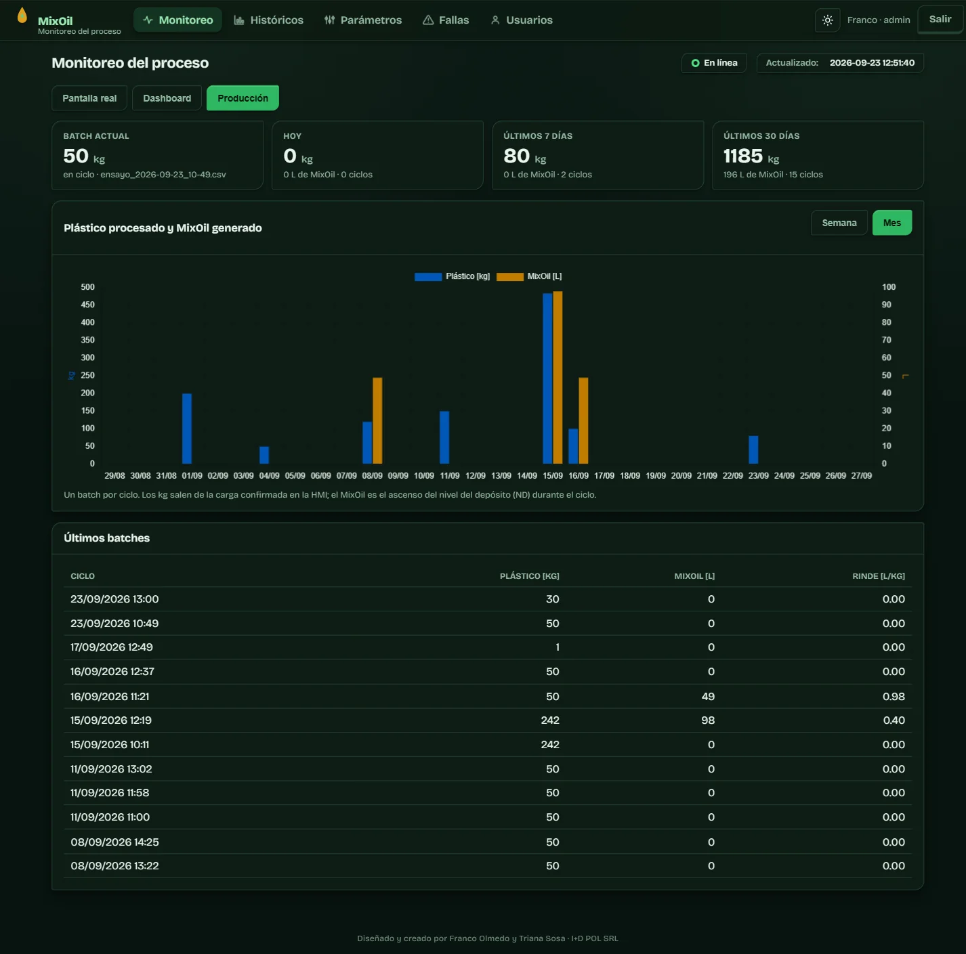Screen dimensions: 966x954
Task: Click the row 08/09/2026 13:22
Action: pos(488,866)
